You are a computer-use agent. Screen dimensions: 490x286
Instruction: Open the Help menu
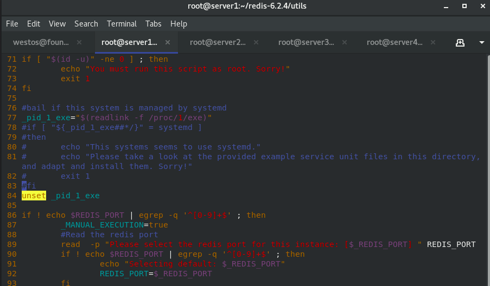[x=179, y=24]
